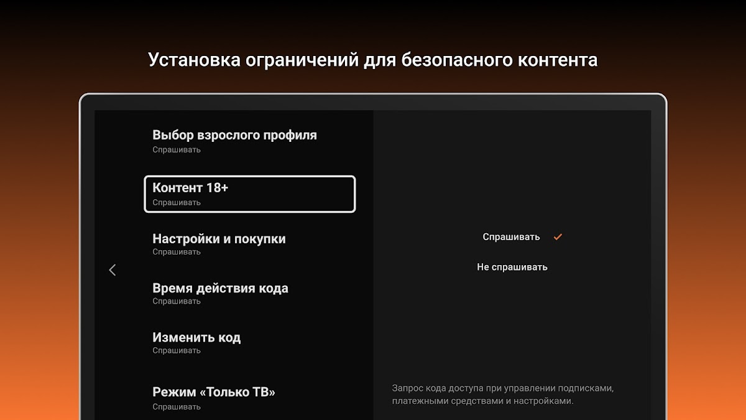Click the status under «Время действия кода»
Image resolution: width=746 pixels, height=420 pixels.
tap(177, 301)
